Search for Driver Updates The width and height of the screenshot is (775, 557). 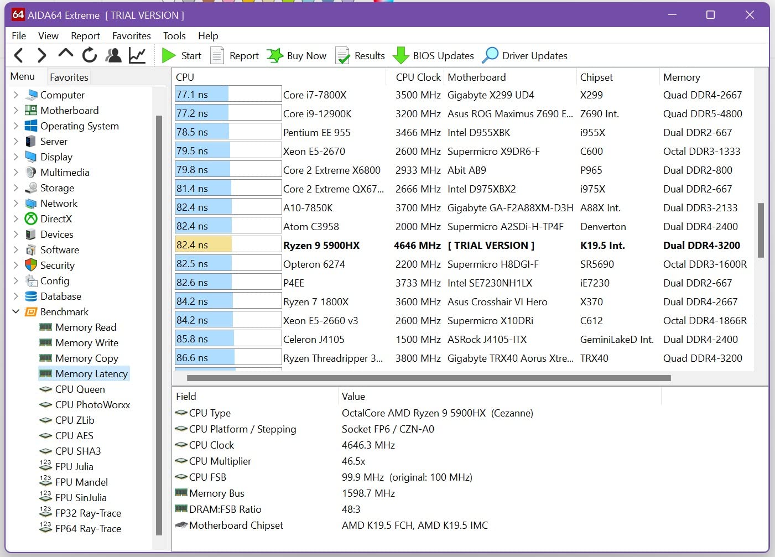point(525,55)
